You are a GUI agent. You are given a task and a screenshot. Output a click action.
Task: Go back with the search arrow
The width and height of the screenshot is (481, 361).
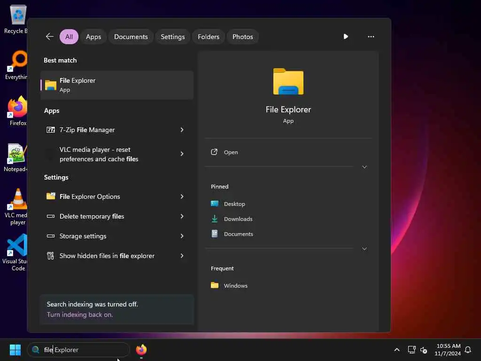click(x=50, y=37)
